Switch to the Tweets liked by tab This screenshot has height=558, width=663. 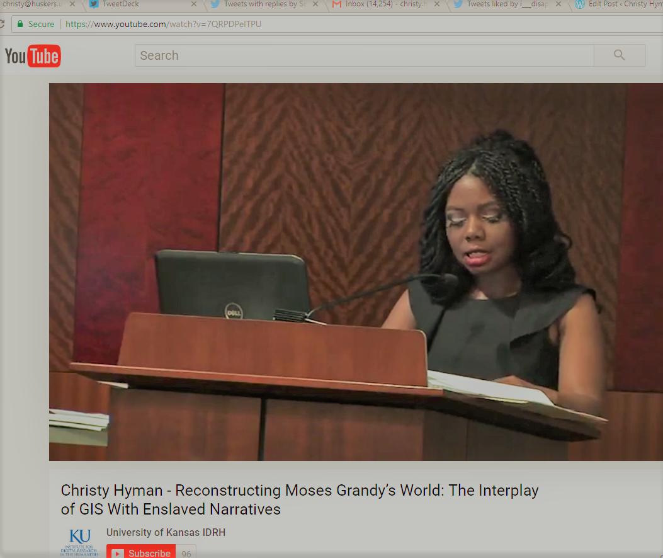[x=507, y=4]
